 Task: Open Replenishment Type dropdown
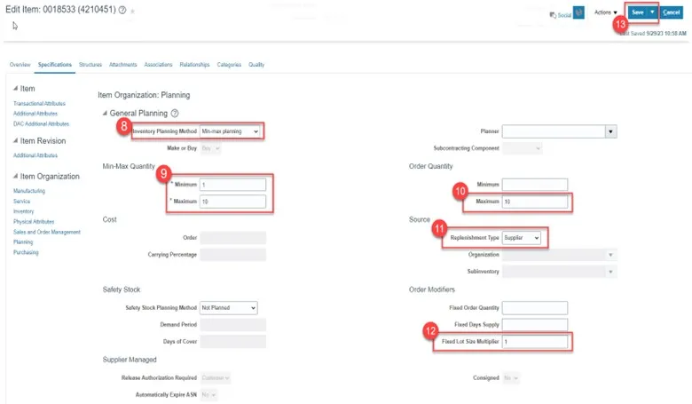pos(521,238)
